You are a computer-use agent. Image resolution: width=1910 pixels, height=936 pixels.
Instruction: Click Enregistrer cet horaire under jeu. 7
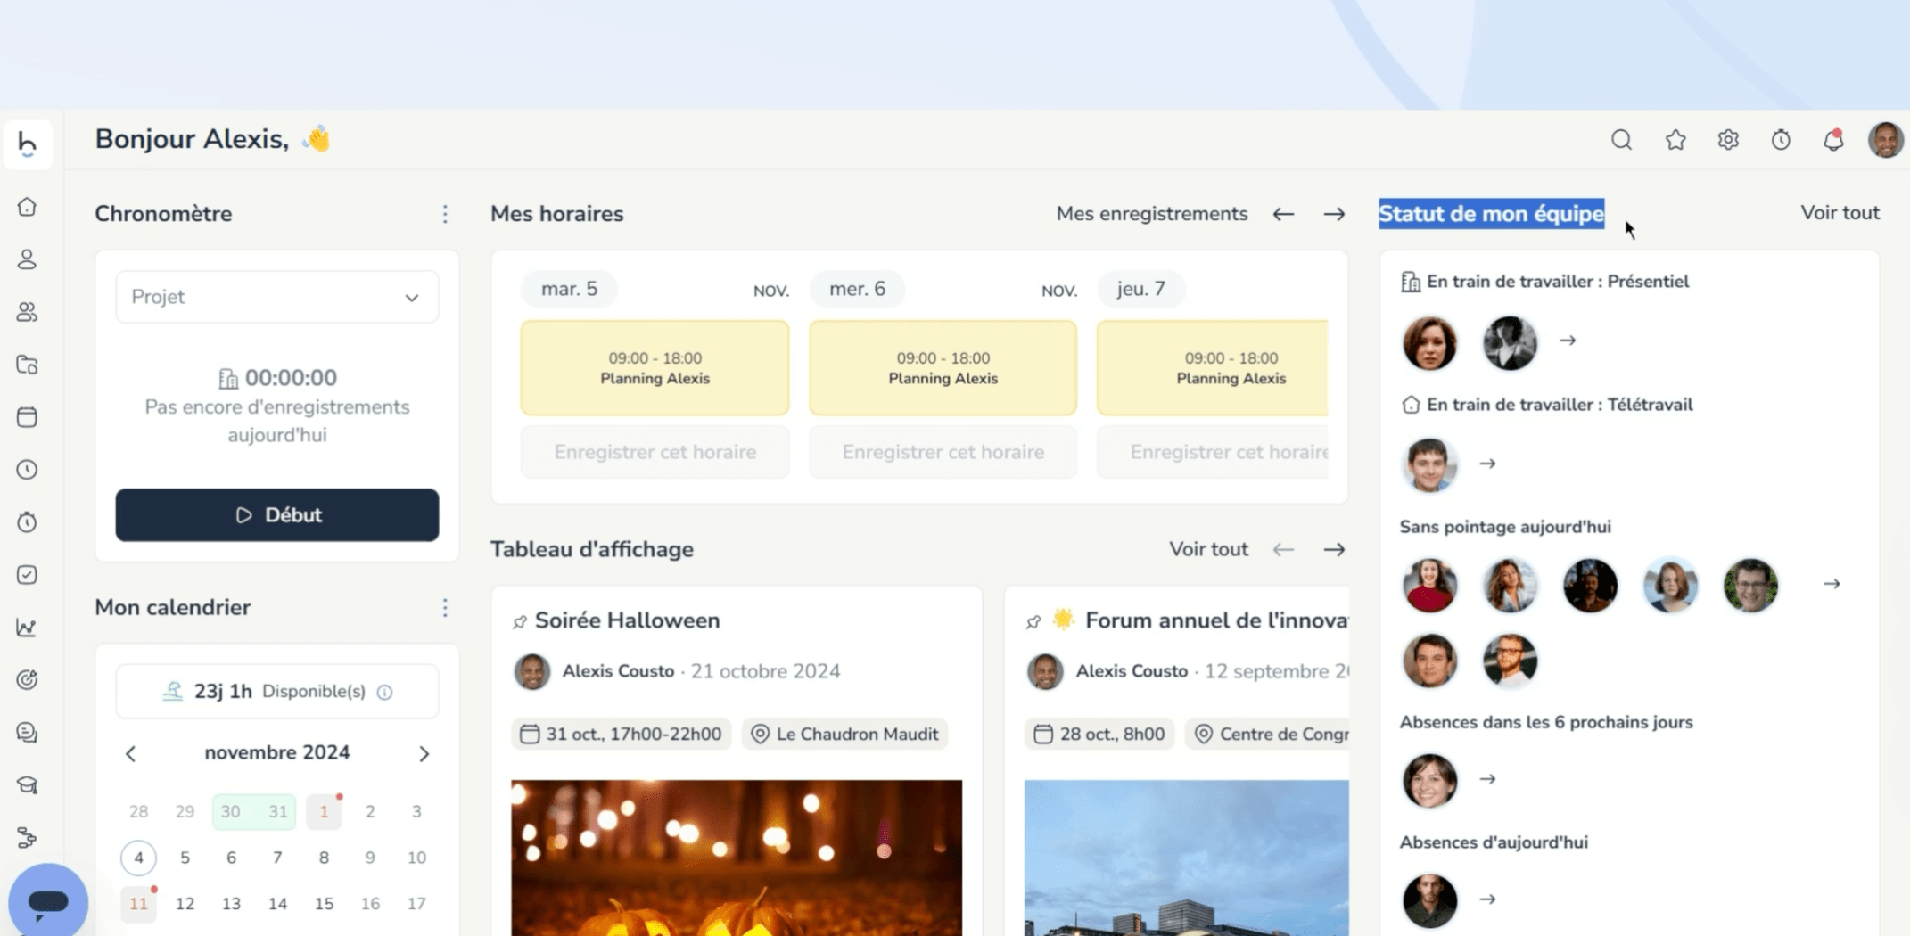[x=1214, y=452]
